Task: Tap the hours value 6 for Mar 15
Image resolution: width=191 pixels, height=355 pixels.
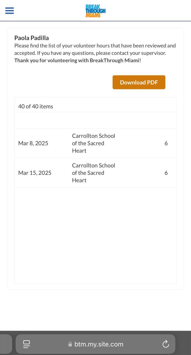Action: tap(166, 173)
